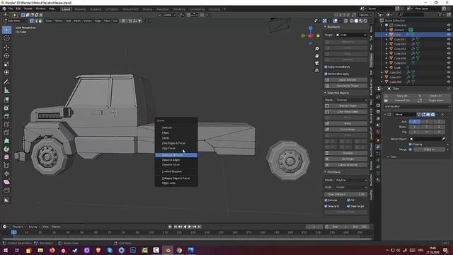Image resolution: width=453 pixels, height=255 pixels.
Task: Select the Shear tool
Action: pyautogui.click(x=6, y=182)
